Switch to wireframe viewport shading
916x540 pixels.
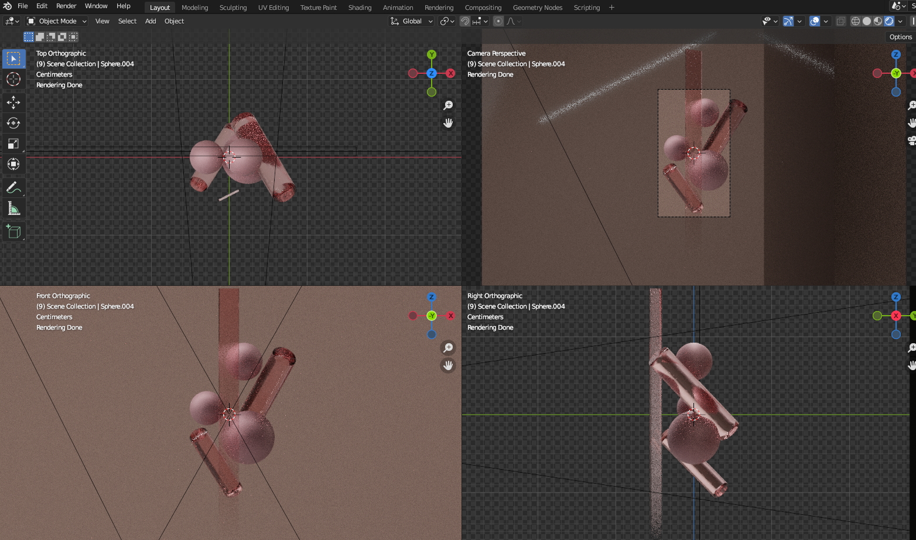click(856, 21)
